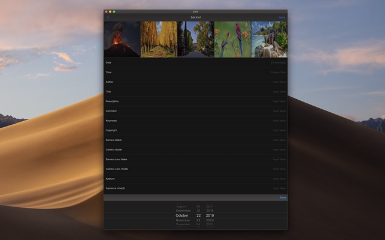The width and height of the screenshot is (385, 240).
Task: Click the Camera Maker input value field
Action: [280, 140]
